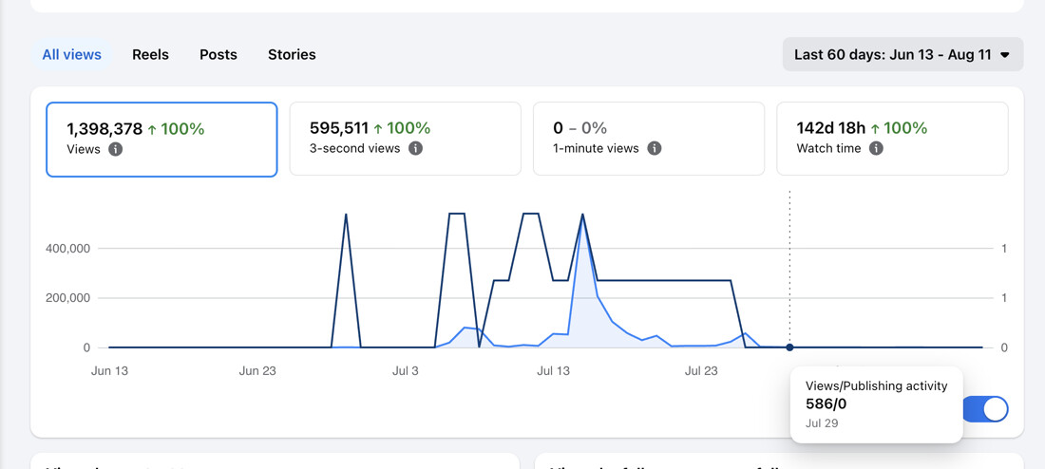The image size is (1045, 469).
Task: Open the Last 60 days date range dropdown
Action: pyautogui.click(x=903, y=55)
